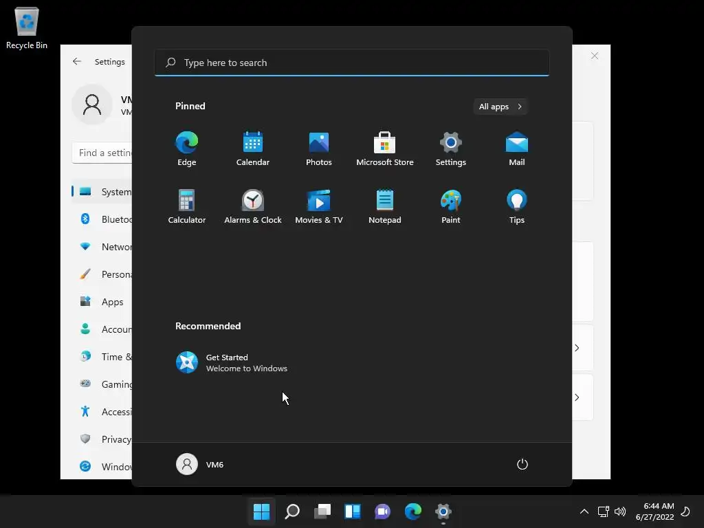Viewport: 704px width, 528px height.
Task: Open Edge from pinned apps
Action: [x=187, y=148]
